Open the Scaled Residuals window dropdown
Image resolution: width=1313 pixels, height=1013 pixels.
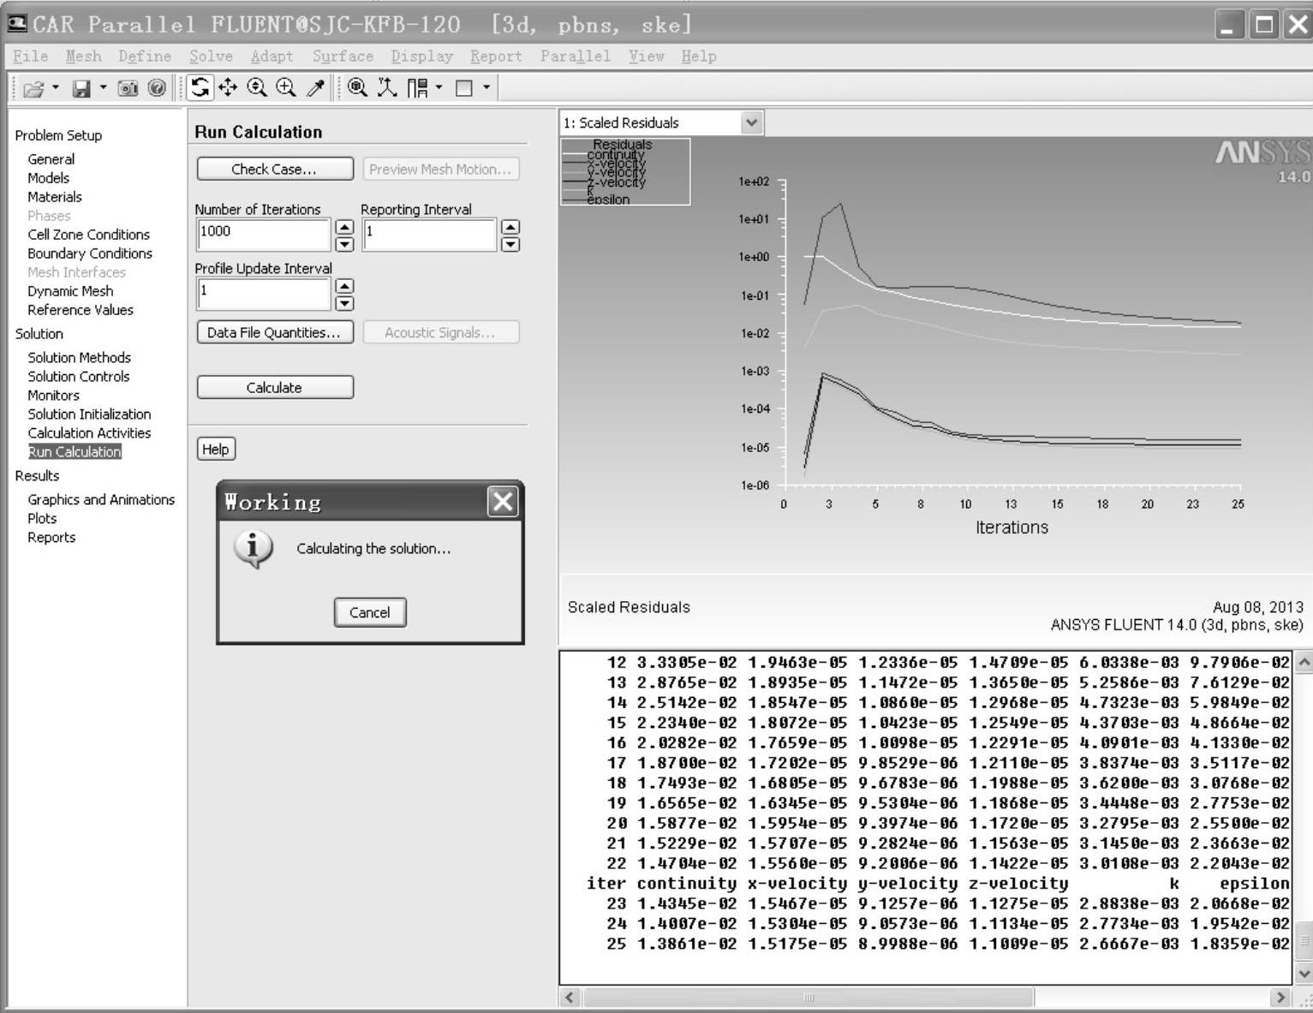point(751,122)
